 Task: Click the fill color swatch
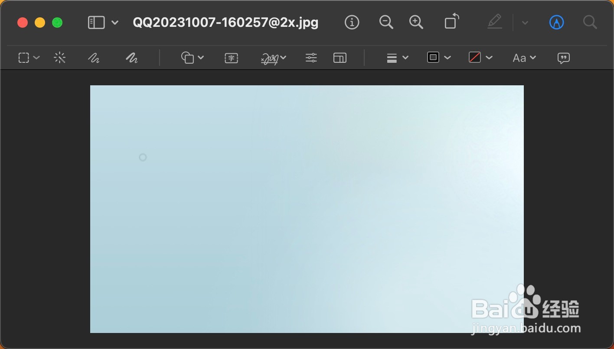tap(475, 58)
